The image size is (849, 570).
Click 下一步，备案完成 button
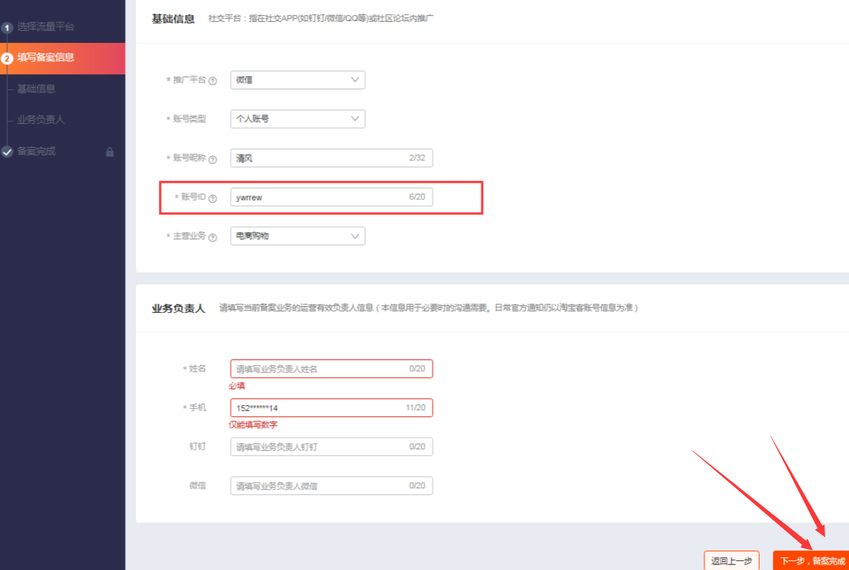click(x=811, y=560)
